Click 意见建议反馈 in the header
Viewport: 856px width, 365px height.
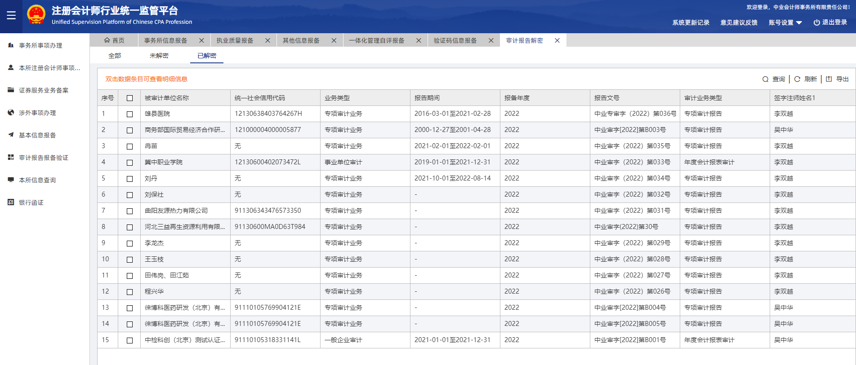tap(739, 22)
